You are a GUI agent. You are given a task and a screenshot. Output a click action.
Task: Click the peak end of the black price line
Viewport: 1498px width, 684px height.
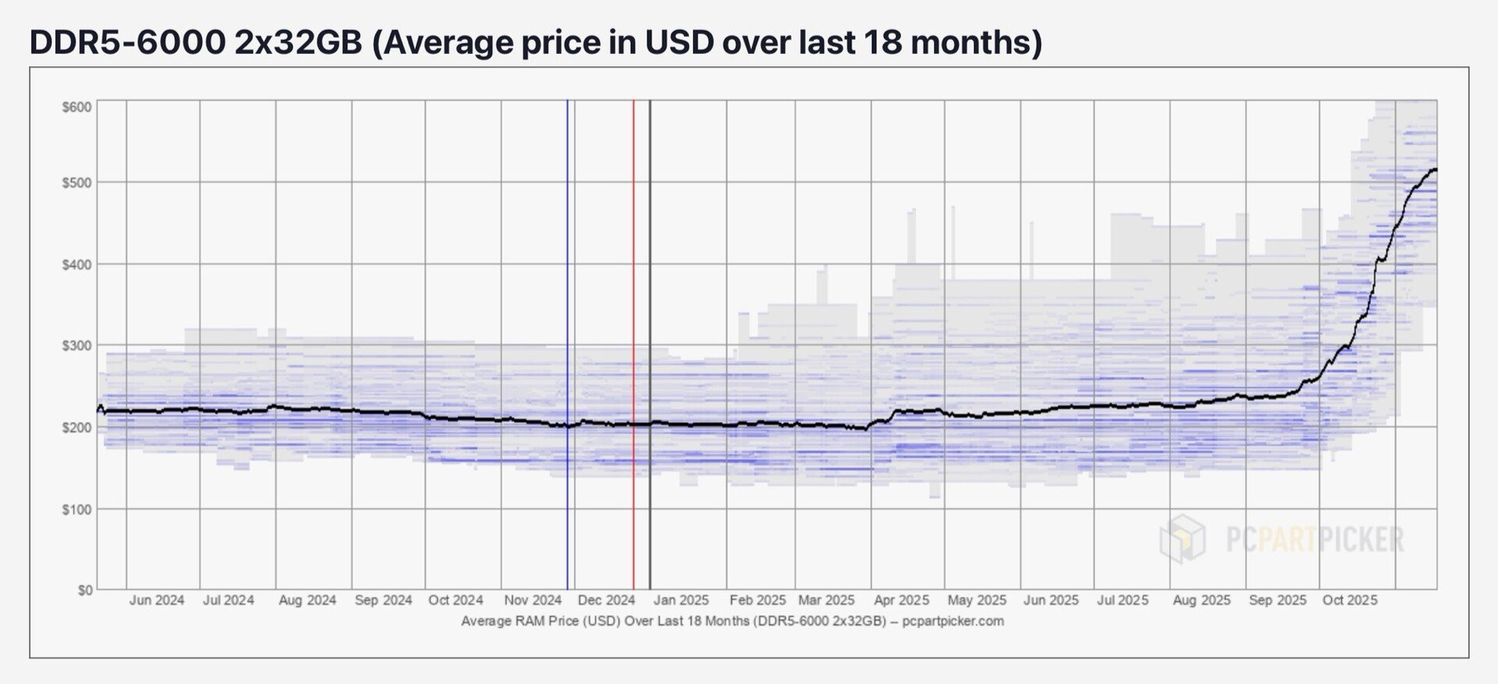click(x=1435, y=169)
